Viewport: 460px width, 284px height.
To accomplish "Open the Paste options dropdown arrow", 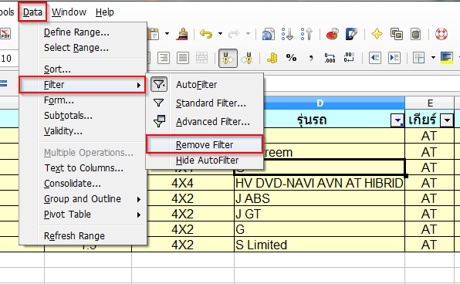I will 167,34.
